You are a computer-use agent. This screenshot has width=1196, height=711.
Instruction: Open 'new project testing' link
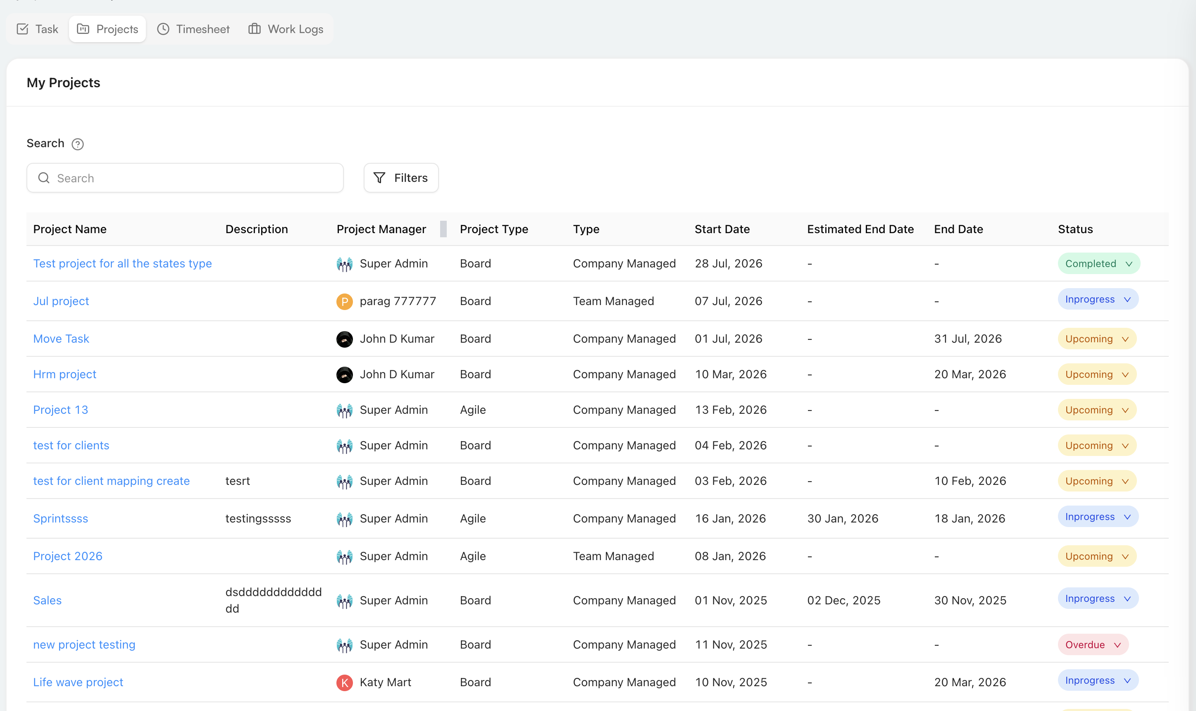[x=84, y=645]
